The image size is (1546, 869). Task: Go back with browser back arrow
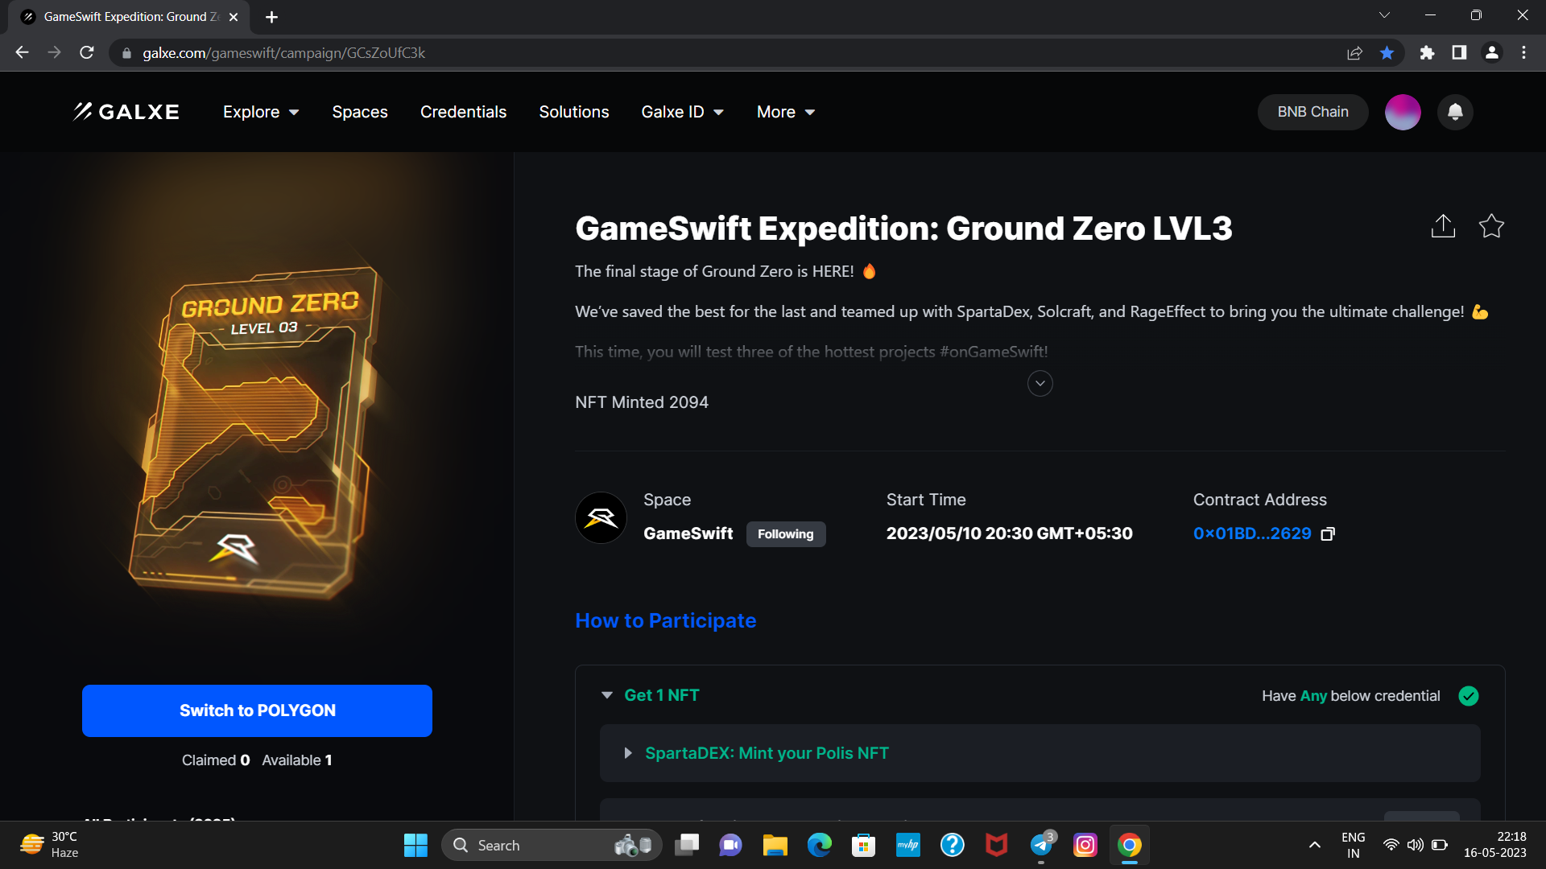coord(22,52)
